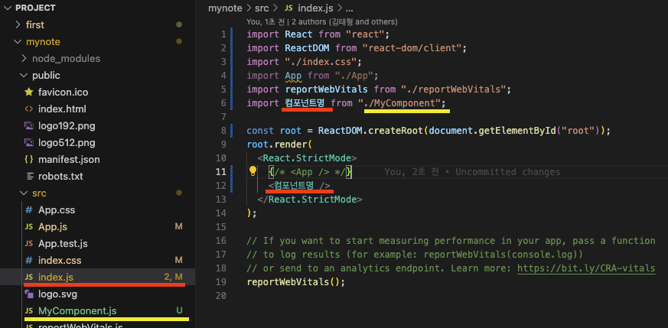Viewport: 668px width, 328px height.
Task: Click the "./MyComponent" import string
Action: [x=399, y=103]
